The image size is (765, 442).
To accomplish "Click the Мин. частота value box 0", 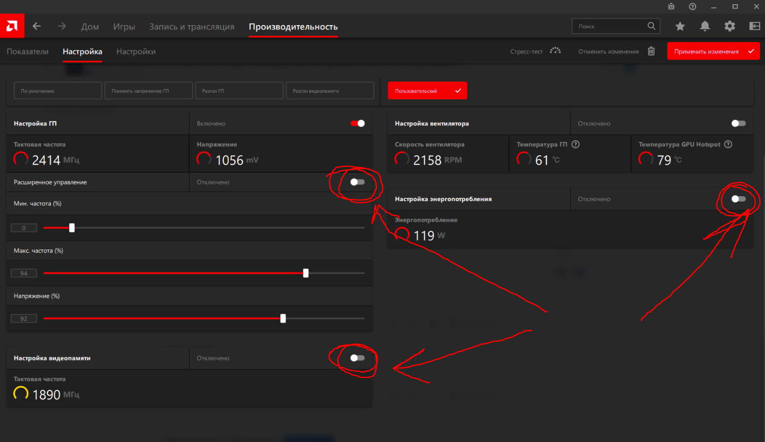I will click(x=24, y=228).
